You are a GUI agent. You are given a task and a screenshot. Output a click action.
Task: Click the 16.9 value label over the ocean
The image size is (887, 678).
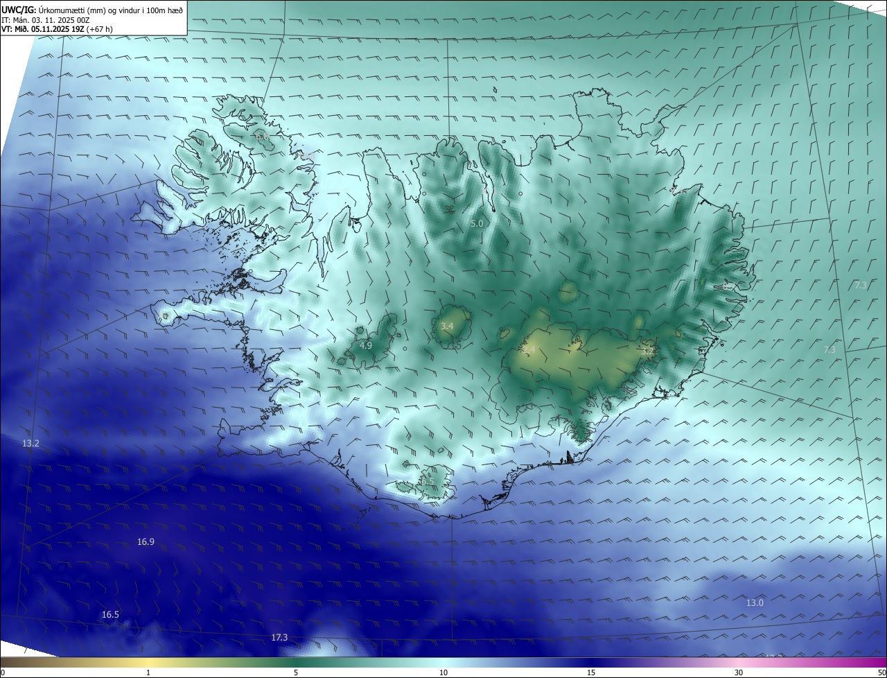[x=146, y=542]
